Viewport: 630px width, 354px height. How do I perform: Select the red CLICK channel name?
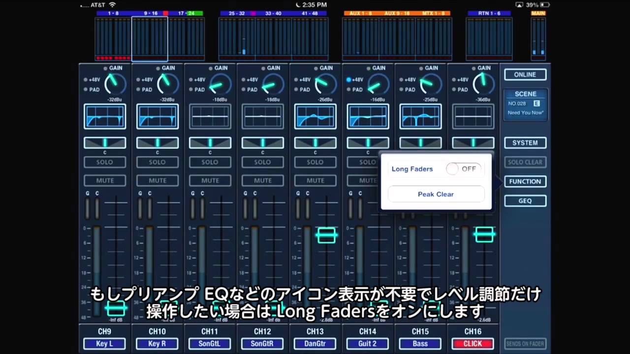[x=473, y=344]
